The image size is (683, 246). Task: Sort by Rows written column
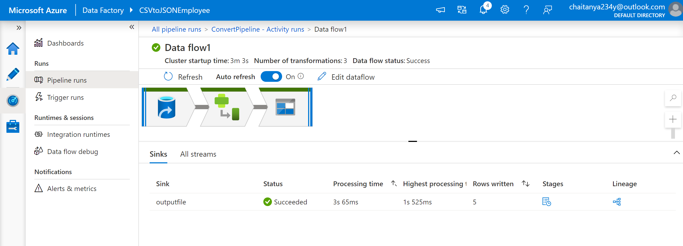point(526,183)
